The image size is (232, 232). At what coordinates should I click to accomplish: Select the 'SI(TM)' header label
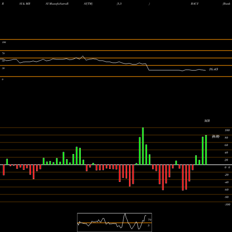88,4
